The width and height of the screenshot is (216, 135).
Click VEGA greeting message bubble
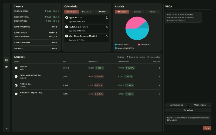[x=184, y=17]
